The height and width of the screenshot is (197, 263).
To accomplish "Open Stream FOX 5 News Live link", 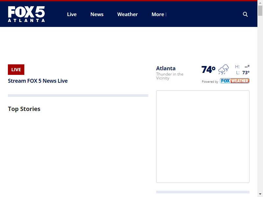I will tap(38, 81).
